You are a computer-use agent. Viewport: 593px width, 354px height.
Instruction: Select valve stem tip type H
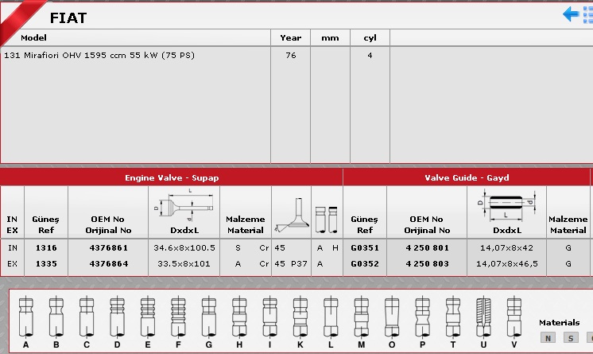(x=238, y=320)
